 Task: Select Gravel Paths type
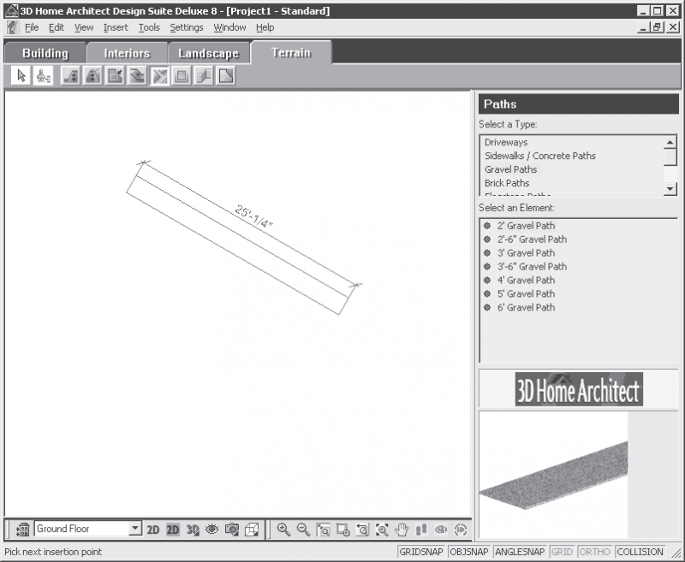(510, 169)
